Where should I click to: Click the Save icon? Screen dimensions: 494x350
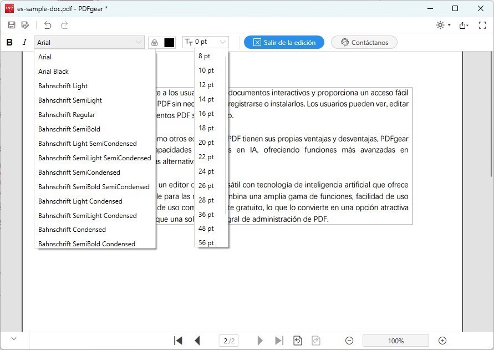tap(12, 25)
